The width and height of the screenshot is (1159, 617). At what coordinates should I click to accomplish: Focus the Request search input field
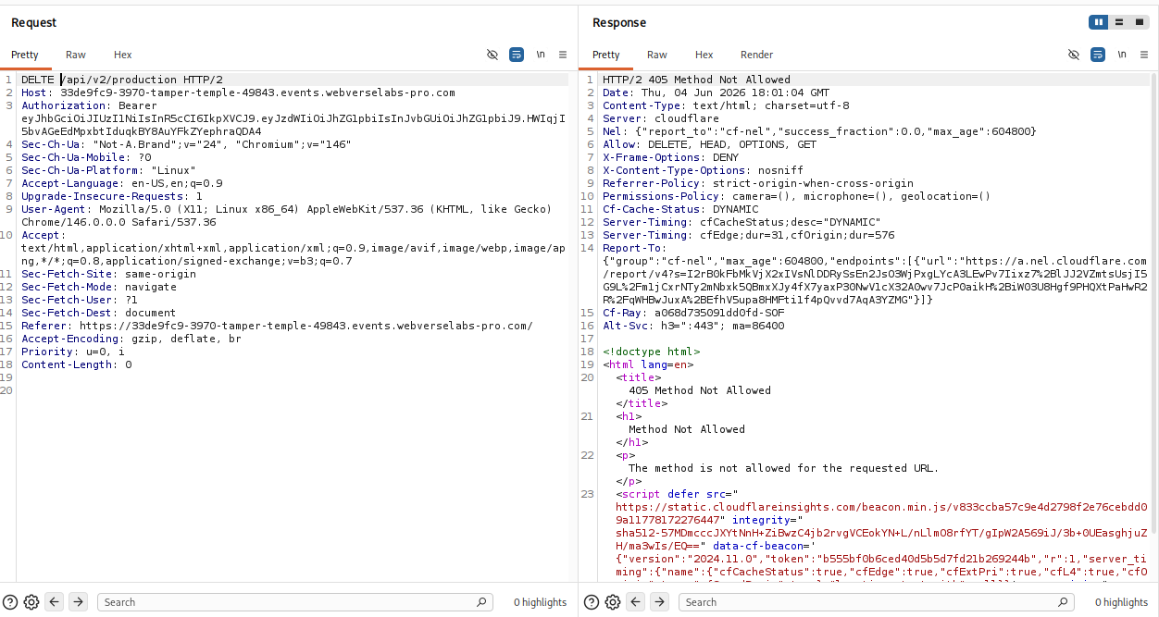(294, 602)
